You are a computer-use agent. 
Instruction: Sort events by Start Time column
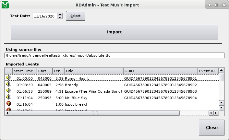[25, 71]
